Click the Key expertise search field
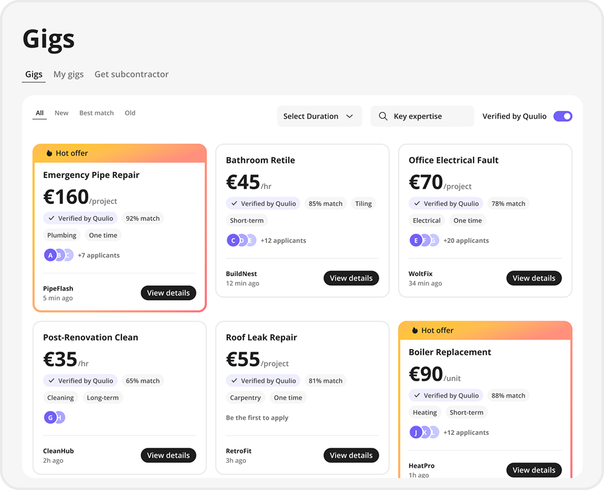The image size is (604, 490). tap(429, 116)
